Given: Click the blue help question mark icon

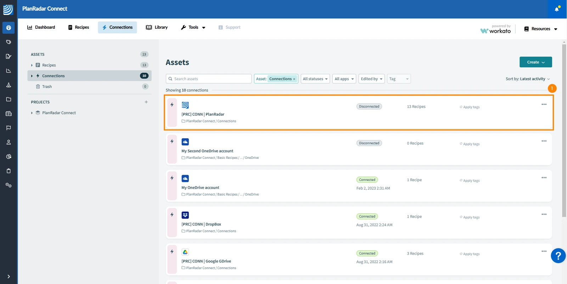Looking at the screenshot, I should 558,256.
